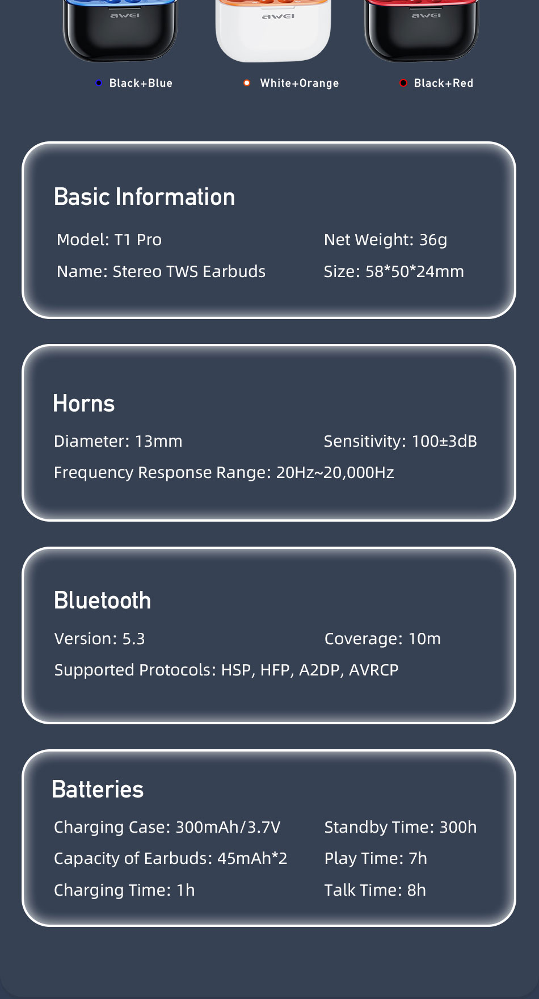Click the Horns section heading

pyautogui.click(x=84, y=404)
